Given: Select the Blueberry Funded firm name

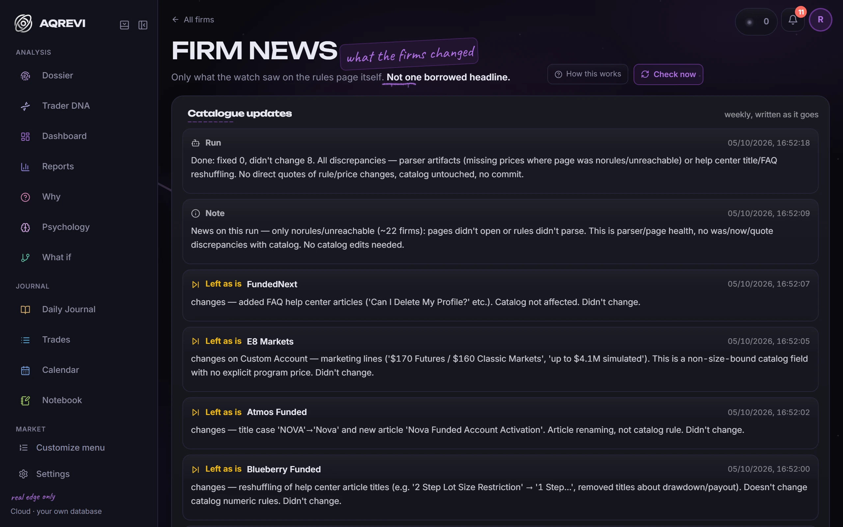Looking at the screenshot, I should [x=284, y=469].
